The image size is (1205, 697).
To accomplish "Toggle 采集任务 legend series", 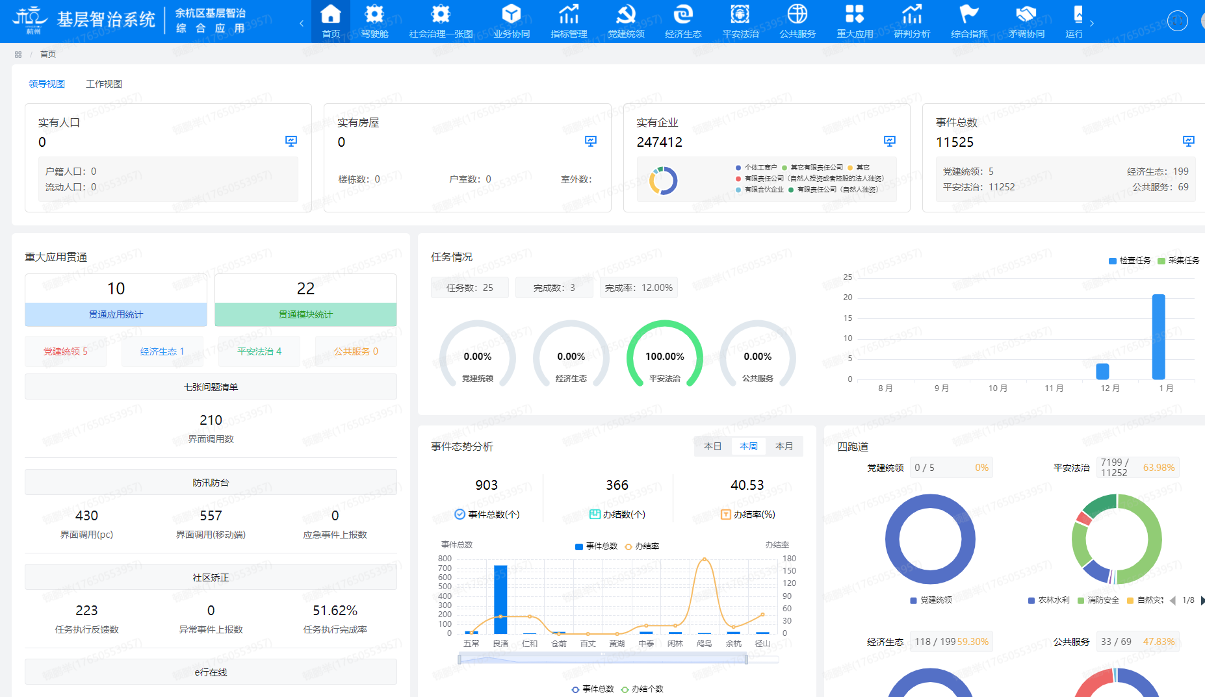I will click(x=1178, y=260).
